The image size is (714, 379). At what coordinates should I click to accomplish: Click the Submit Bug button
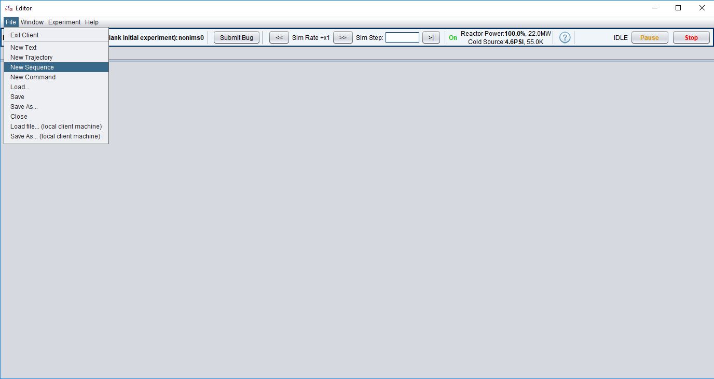pyautogui.click(x=237, y=37)
